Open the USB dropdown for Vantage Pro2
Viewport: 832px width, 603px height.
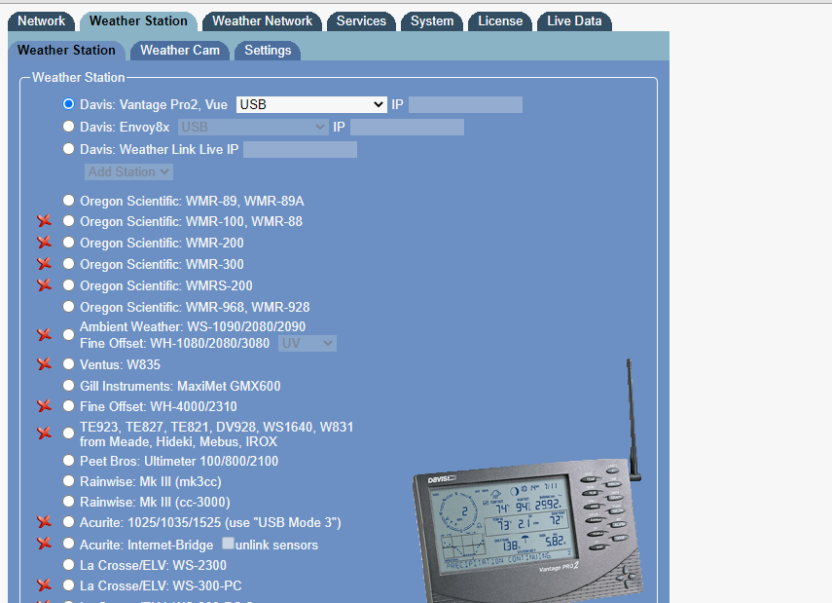click(x=311, y=104)
